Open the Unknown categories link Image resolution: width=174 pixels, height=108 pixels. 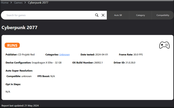64,55
